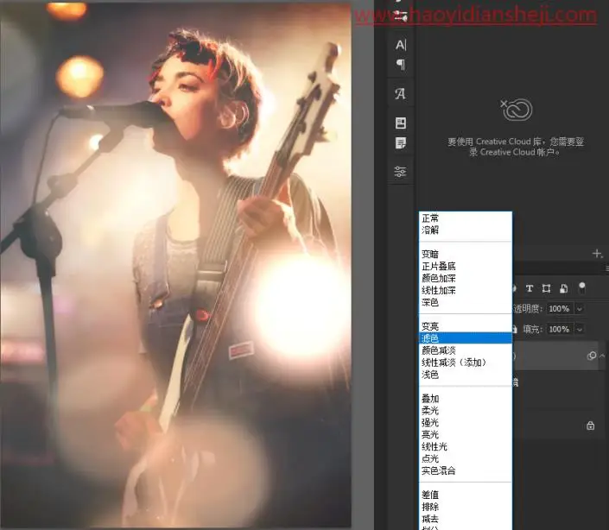
Task: Click the Creative Cloud sign-in message text
Action: tap(516, 147)
